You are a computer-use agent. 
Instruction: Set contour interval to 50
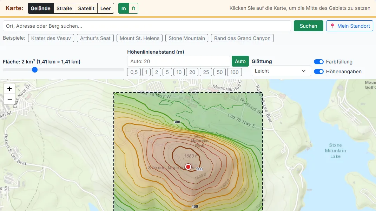(220, 72)
